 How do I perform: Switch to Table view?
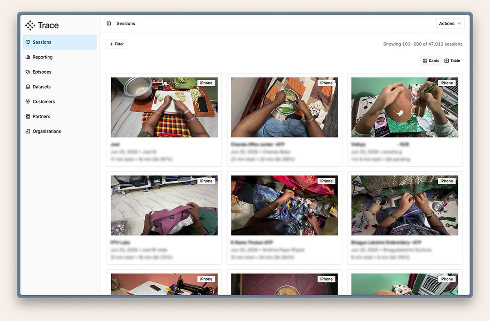(452, 61)
